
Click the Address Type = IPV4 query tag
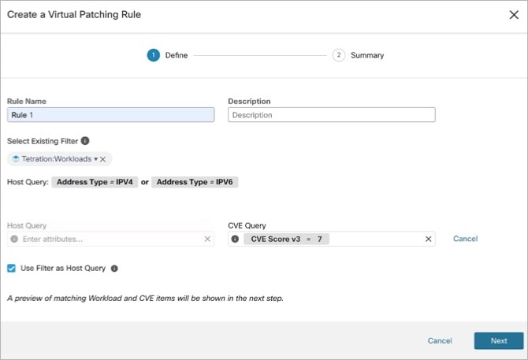click(x=95, y=182)
